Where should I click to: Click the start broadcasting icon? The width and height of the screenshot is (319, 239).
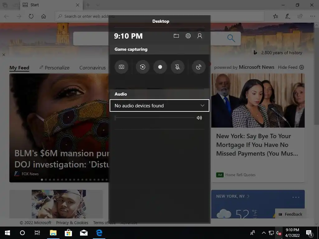point(198,67)
